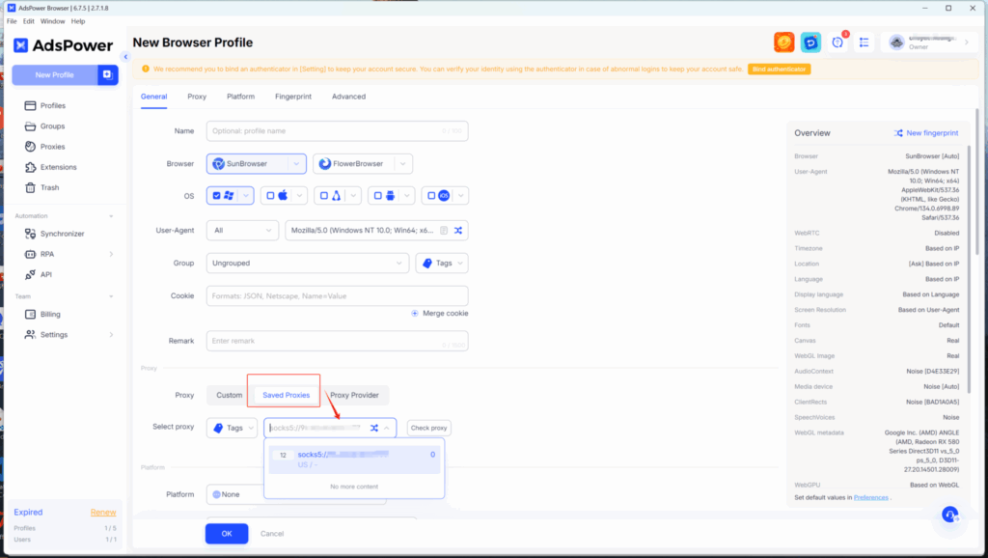Click the New Profile button

click(55, 75)
